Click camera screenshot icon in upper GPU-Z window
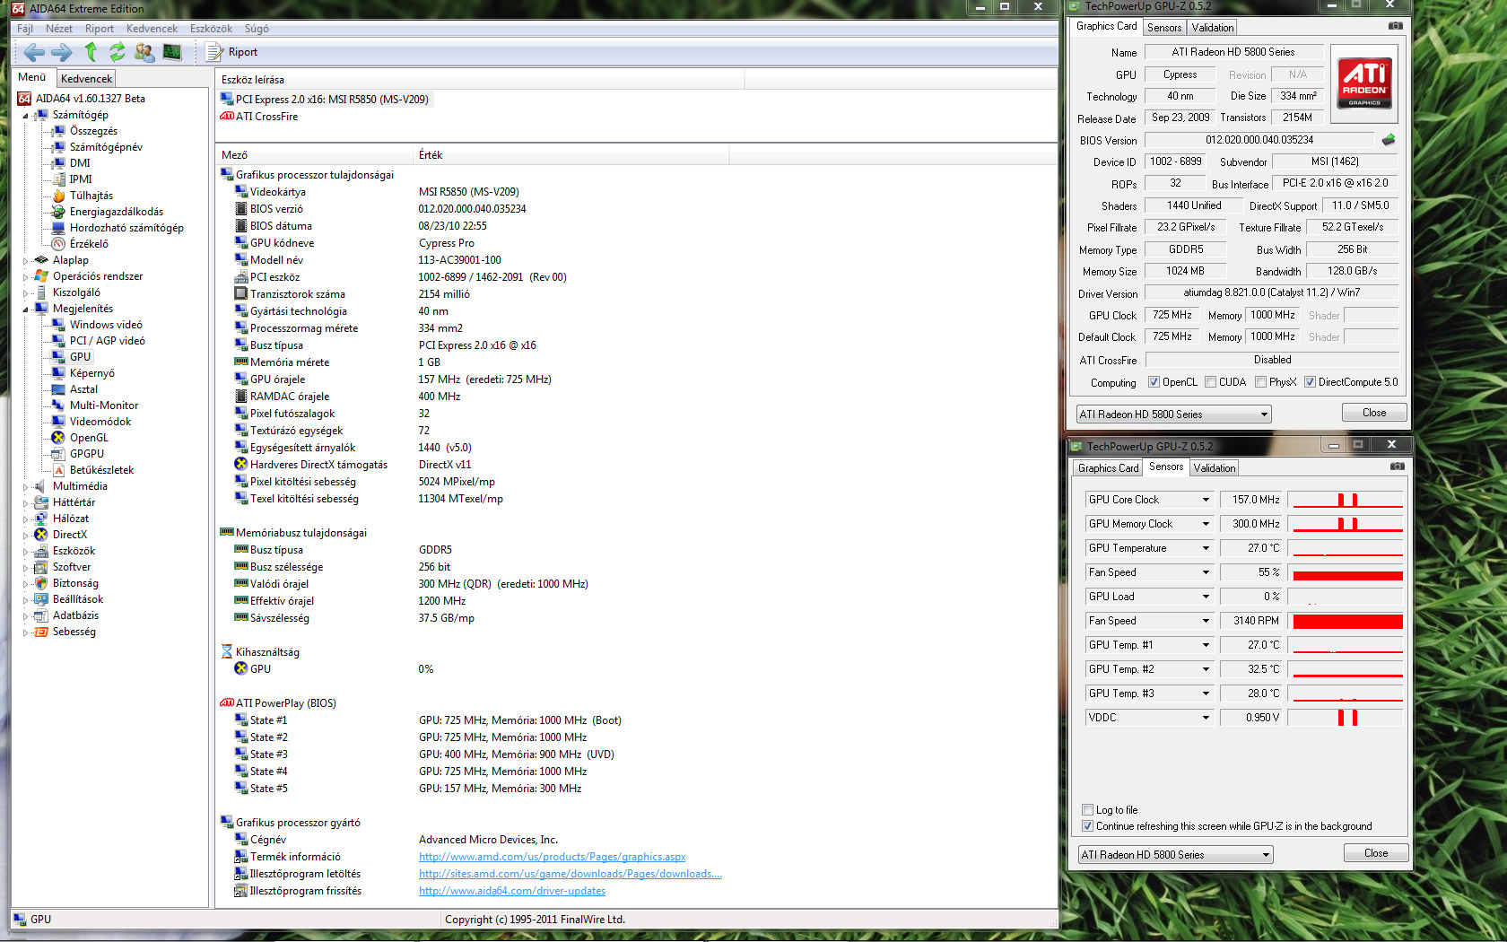 click(1395, 26)
